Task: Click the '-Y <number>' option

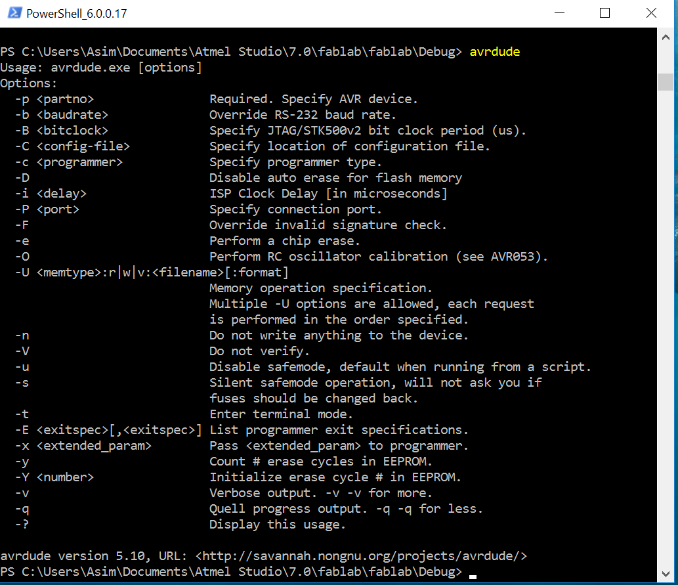Action: click(x=54, y=477)
